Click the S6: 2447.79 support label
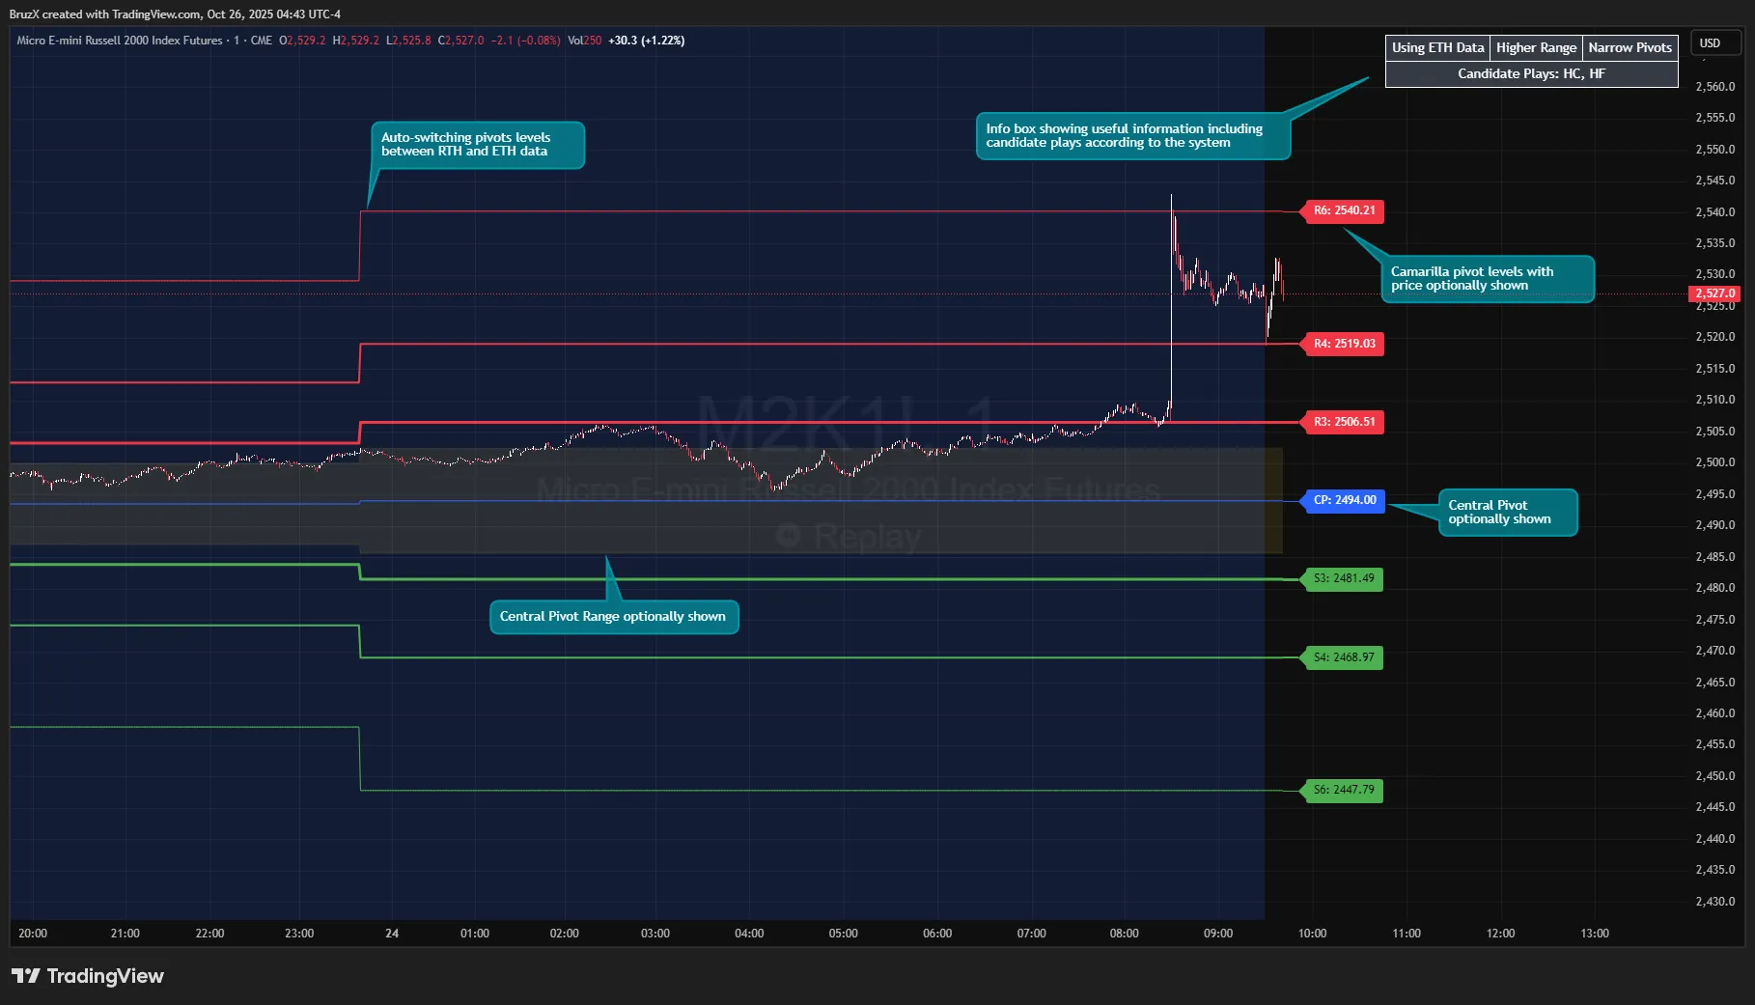Viewport: 1755px width, 1005px height. 1344,790
